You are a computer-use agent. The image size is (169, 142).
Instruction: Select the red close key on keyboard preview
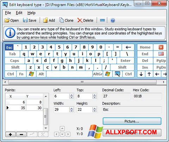click(x=161, y=47)
